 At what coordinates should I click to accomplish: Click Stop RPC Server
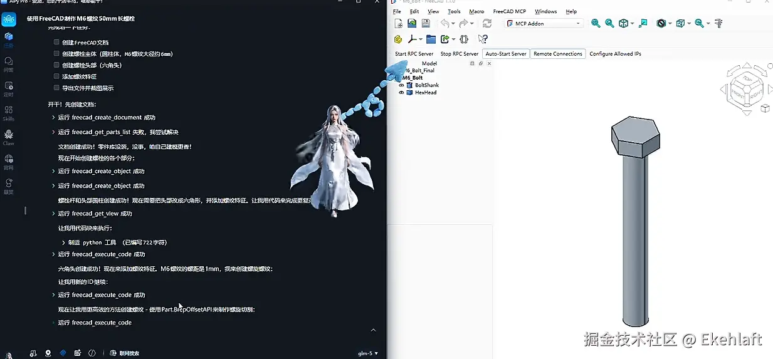460,54
